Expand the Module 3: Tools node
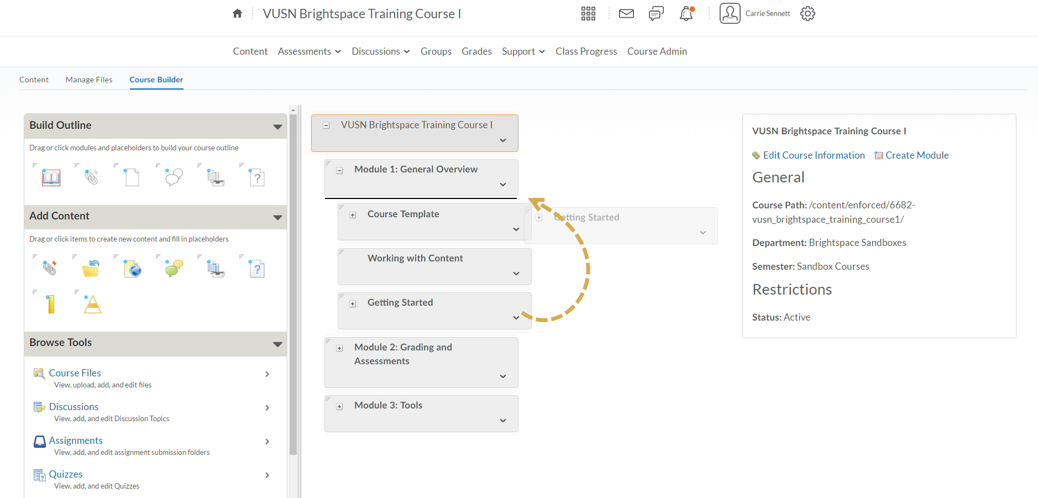 [x=339, y=406]
